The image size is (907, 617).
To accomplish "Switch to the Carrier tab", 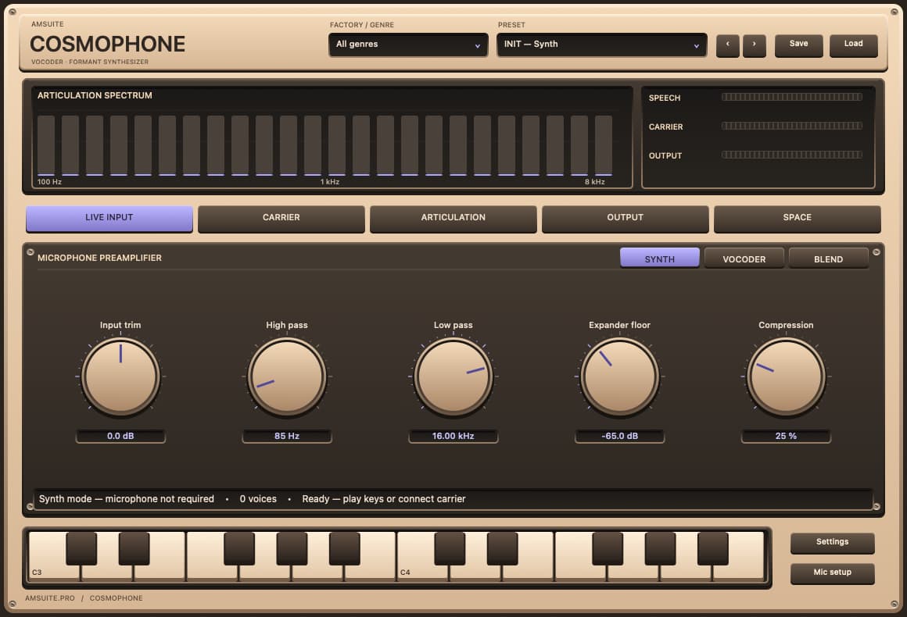I will coord(281,219).
